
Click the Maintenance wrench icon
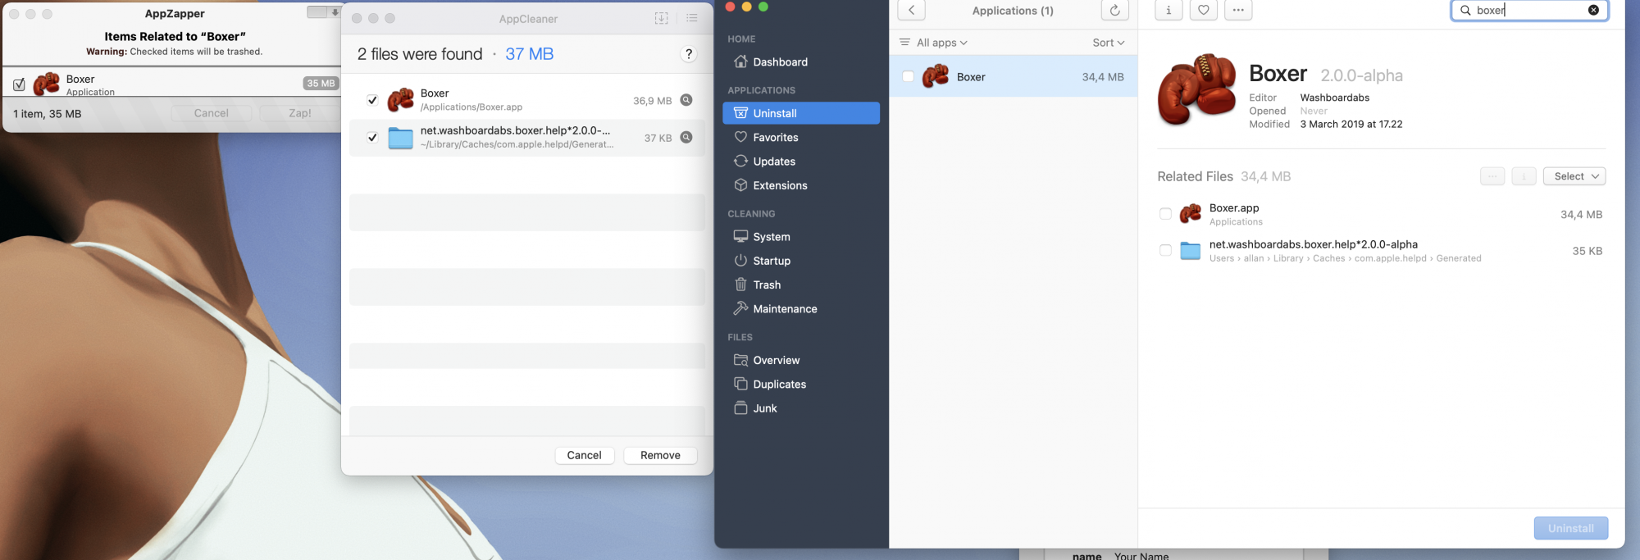pos(740,308)
